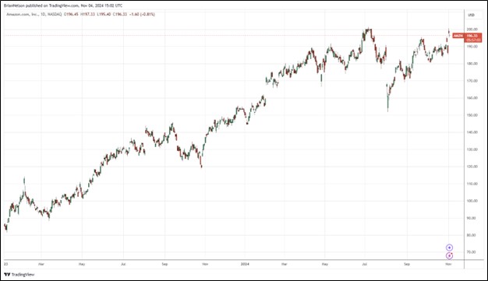Click the 130.00 price axis label
Viewport: 488px width, 281px height.
472,149
